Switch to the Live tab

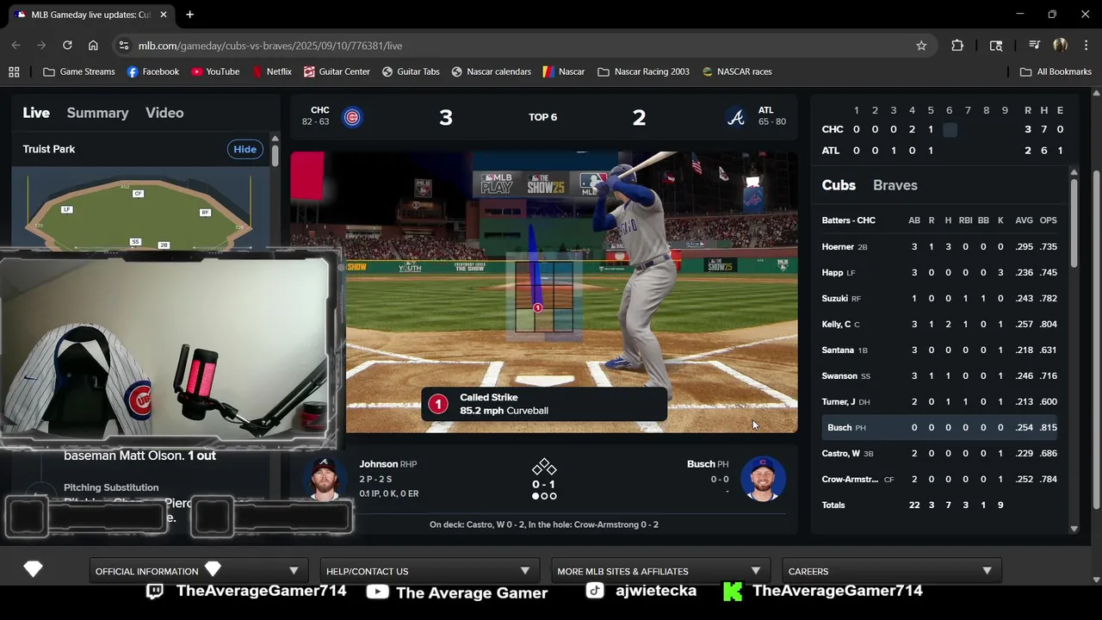coord(36,113)
